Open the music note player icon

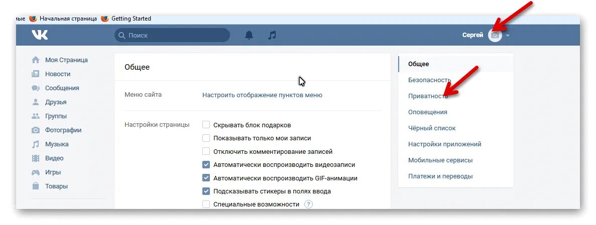pyautogui.click(x=272, y=35)
